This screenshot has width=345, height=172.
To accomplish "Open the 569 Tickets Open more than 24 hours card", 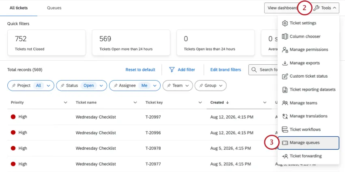I will click(x=131, y=42).
